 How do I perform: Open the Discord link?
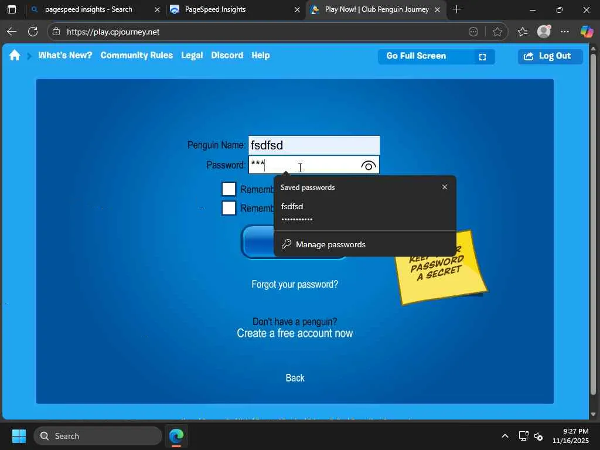coord(227,56)
